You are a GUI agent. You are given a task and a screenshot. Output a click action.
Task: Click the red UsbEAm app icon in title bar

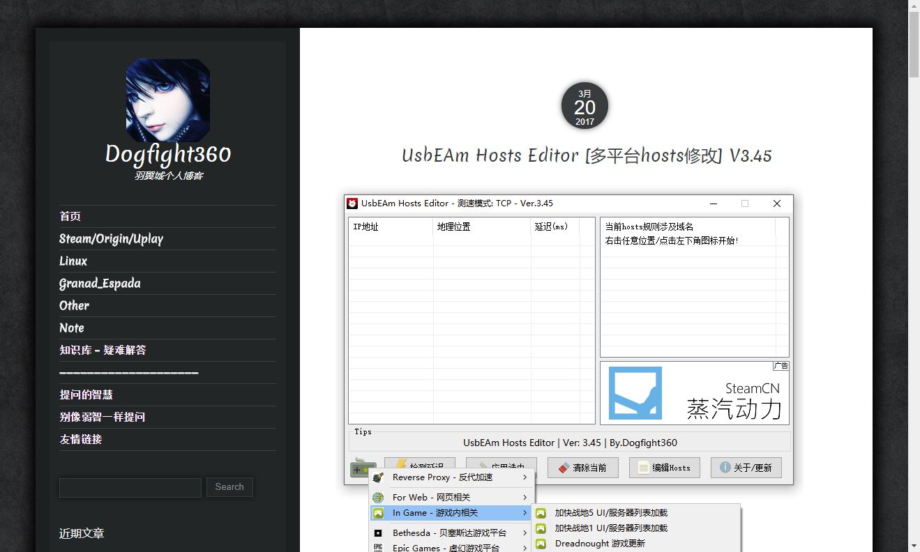353,204
